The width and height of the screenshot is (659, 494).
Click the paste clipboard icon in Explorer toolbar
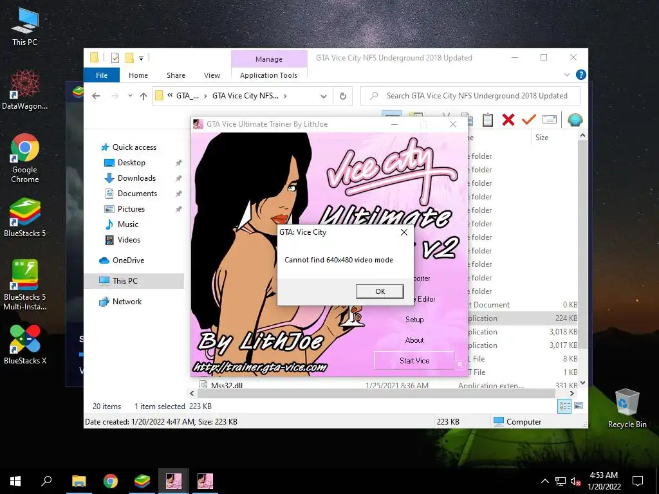(x=487, y=120)
